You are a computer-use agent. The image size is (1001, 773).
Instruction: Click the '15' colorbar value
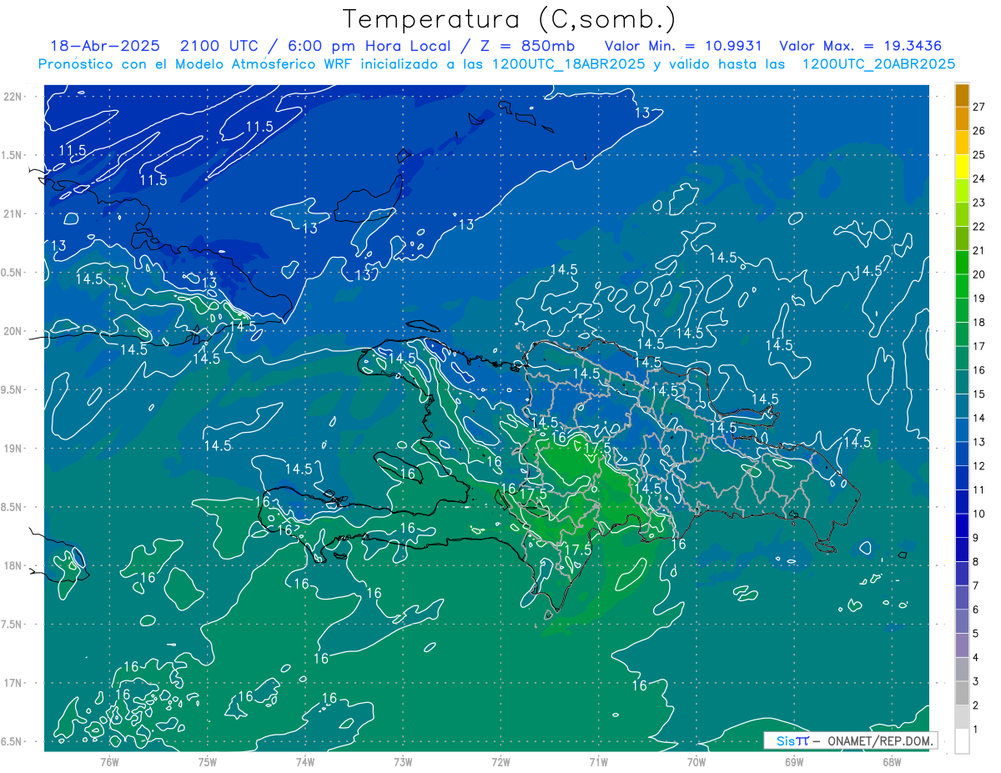tap(978, 394)
